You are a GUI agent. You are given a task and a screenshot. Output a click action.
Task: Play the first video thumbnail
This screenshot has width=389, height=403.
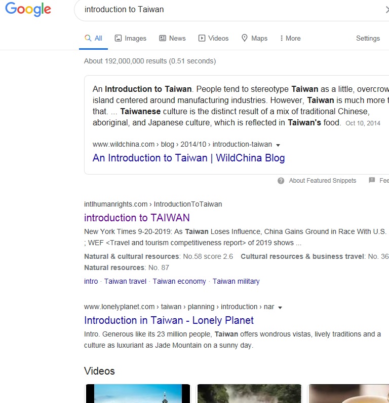click(137, 394)
